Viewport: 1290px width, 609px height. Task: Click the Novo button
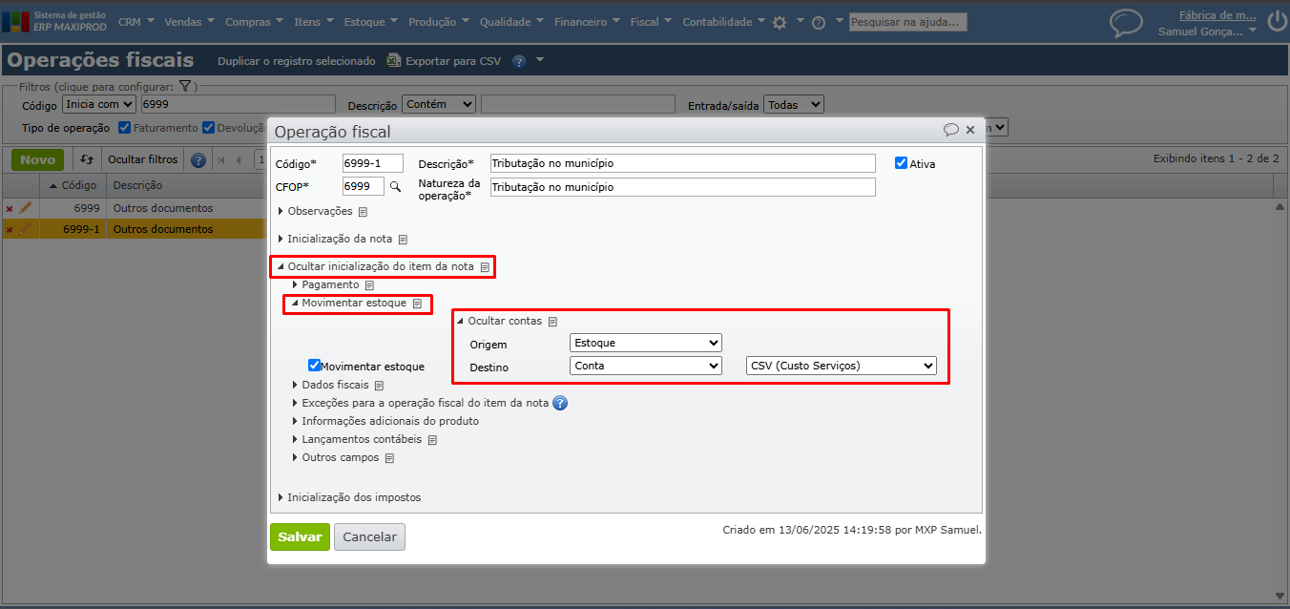click(x=38, y=160)
